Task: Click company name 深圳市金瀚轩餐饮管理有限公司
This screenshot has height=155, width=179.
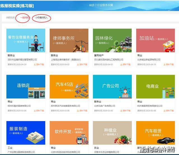Action: [22, 60]
